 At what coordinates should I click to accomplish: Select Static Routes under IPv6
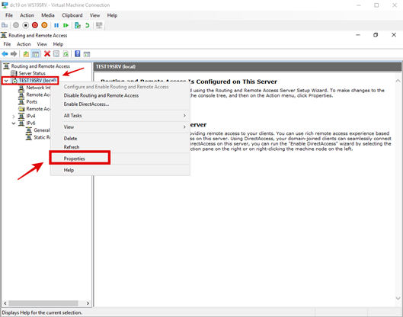pyautogui.click(x=42, y=137)
